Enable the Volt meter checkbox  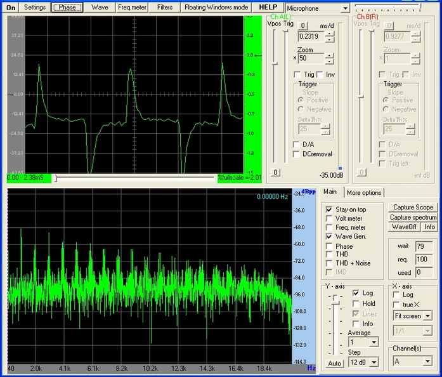pyautogui.click(x=329, y=219)
